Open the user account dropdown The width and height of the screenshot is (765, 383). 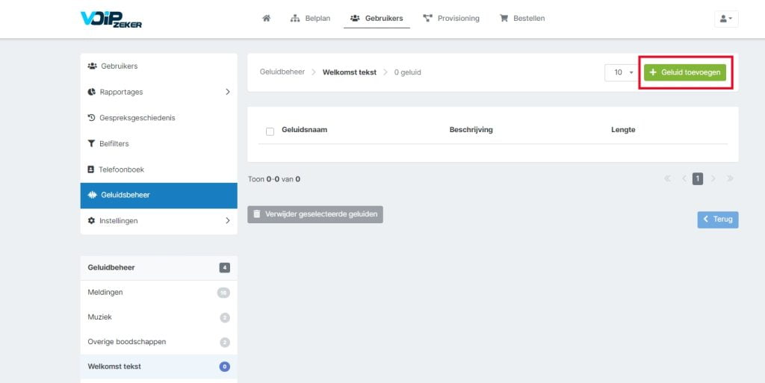pos(726,19)
